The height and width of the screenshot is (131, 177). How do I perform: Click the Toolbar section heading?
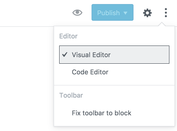(x=71, y=95)
